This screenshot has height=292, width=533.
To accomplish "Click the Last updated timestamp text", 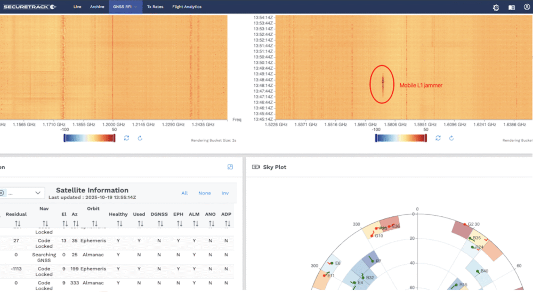I will pyautogui.click(x=92, y=197).
